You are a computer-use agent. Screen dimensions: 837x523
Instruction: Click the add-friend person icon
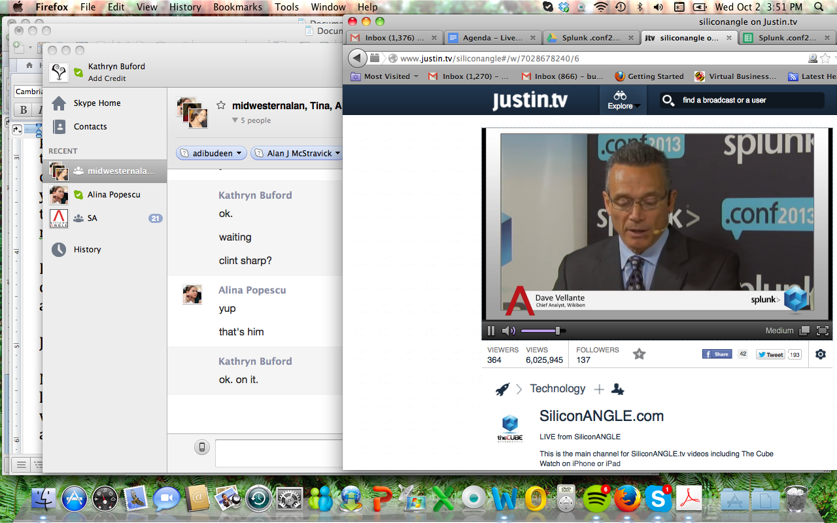617,389
